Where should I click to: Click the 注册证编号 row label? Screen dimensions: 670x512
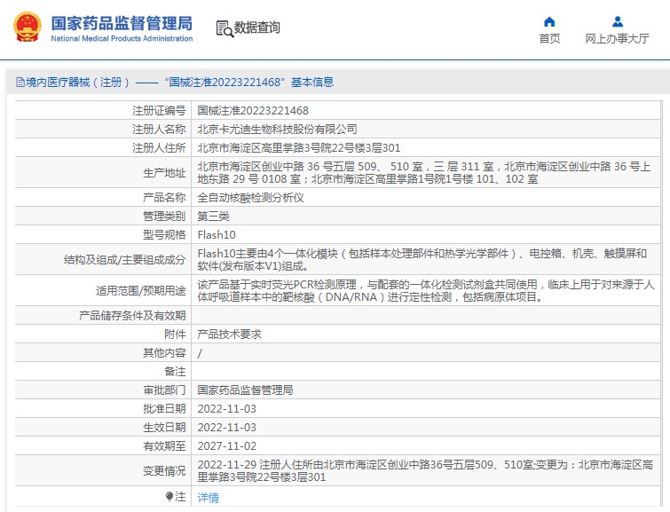[159, 111]
